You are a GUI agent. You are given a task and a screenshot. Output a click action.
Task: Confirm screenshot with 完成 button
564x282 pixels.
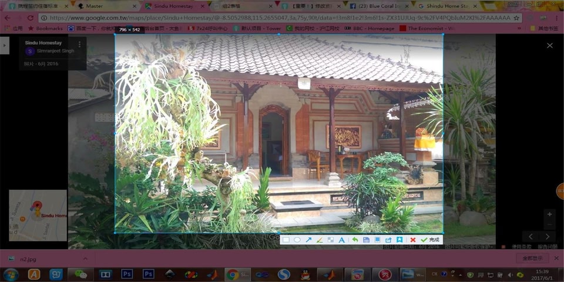[430, 240]
